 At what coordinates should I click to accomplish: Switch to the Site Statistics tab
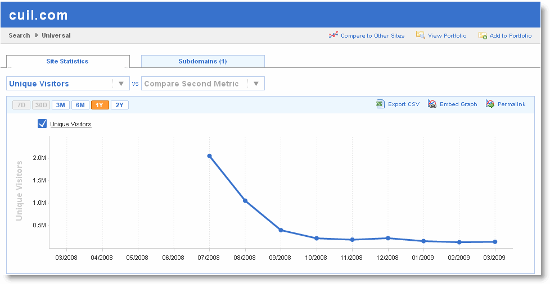[67, 61]
